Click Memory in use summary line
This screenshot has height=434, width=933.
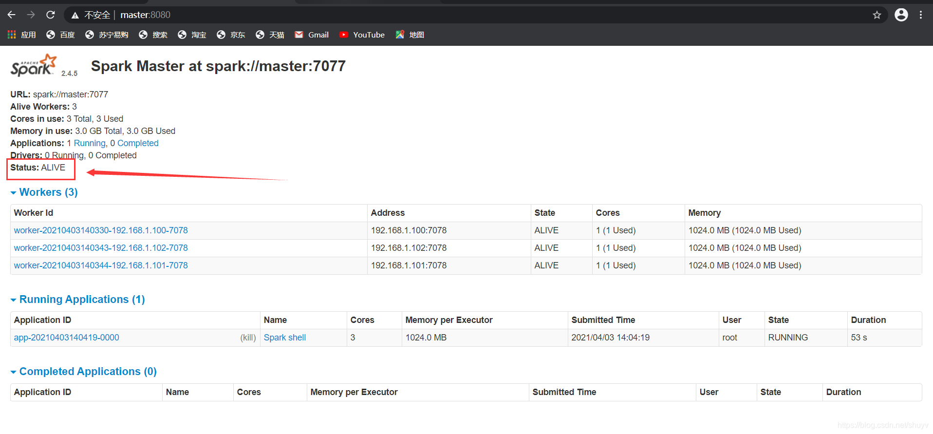point(93,131)
